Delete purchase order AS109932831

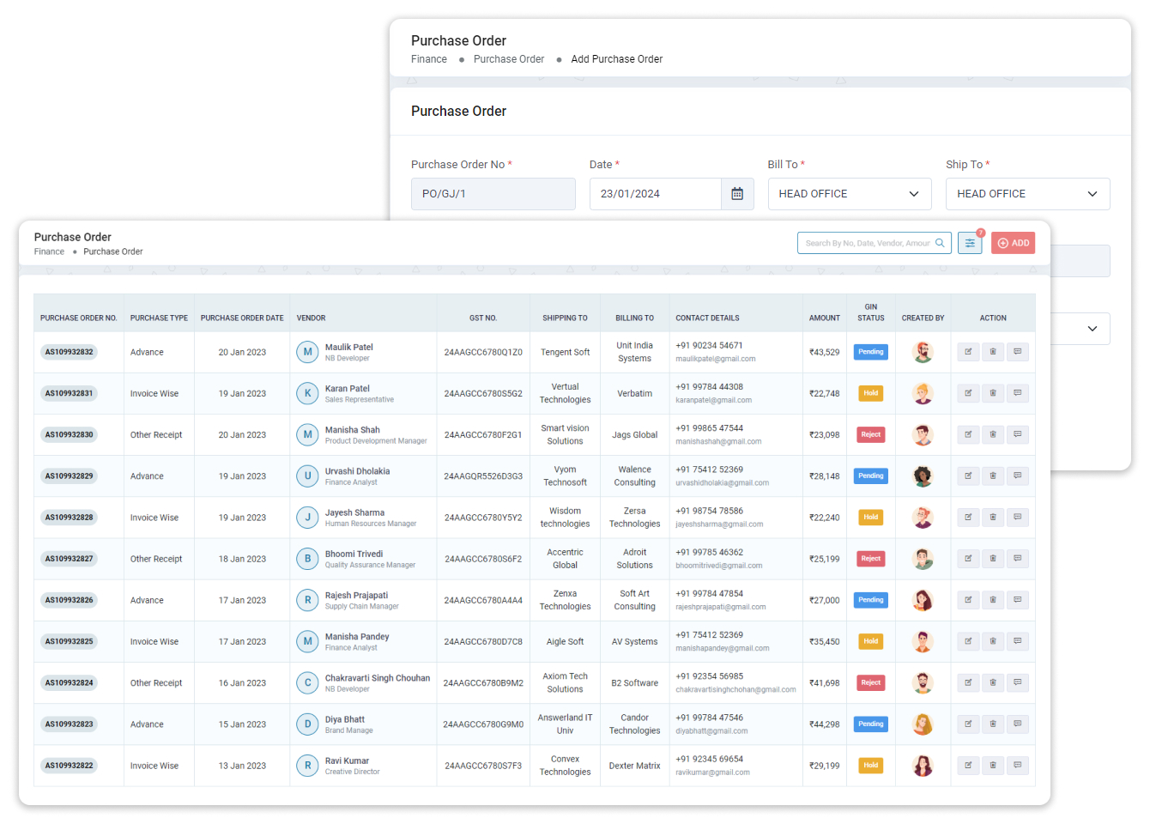tap(993, 393)
